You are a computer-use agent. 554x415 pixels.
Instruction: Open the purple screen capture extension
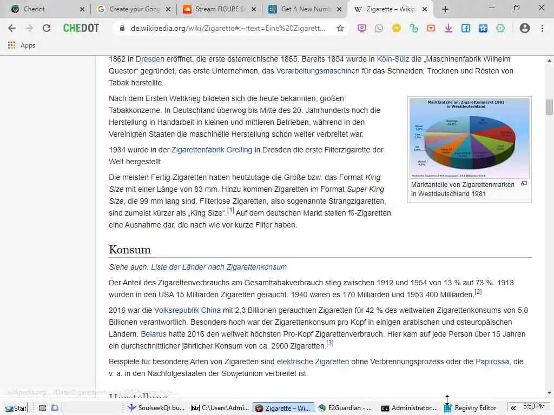(x=361, y=28)
